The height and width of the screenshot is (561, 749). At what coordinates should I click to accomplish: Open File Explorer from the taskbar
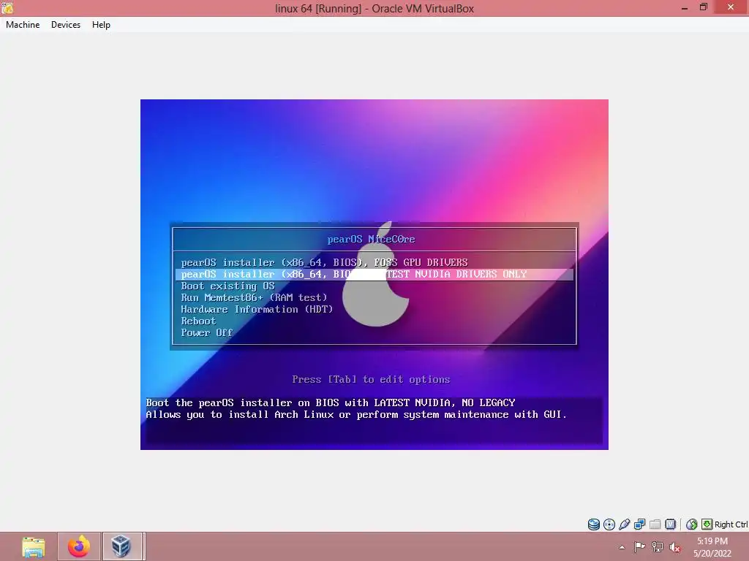tap(34, 546)
